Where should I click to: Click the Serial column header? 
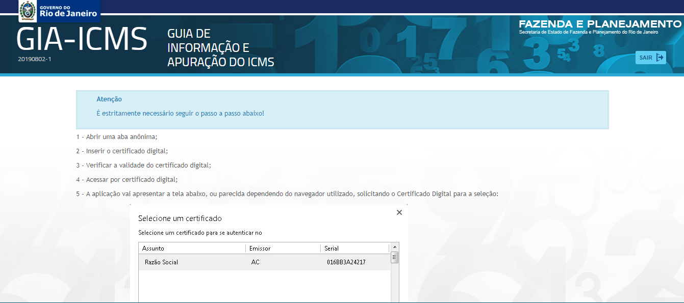pos(355,248)
